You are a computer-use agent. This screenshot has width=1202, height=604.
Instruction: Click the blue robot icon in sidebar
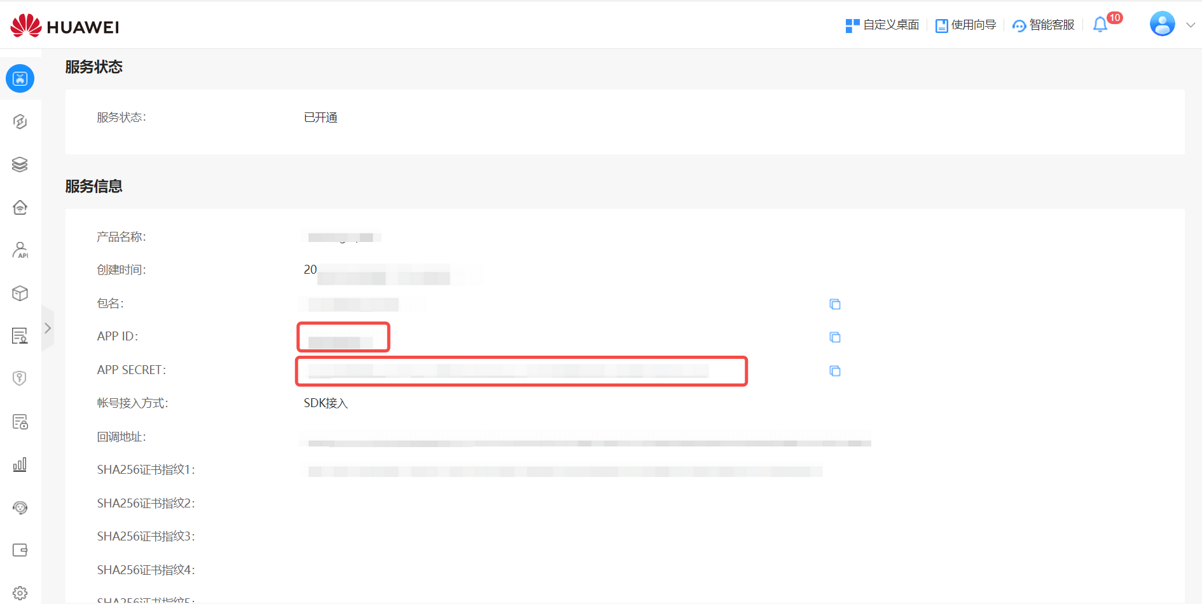coord(20,79)
